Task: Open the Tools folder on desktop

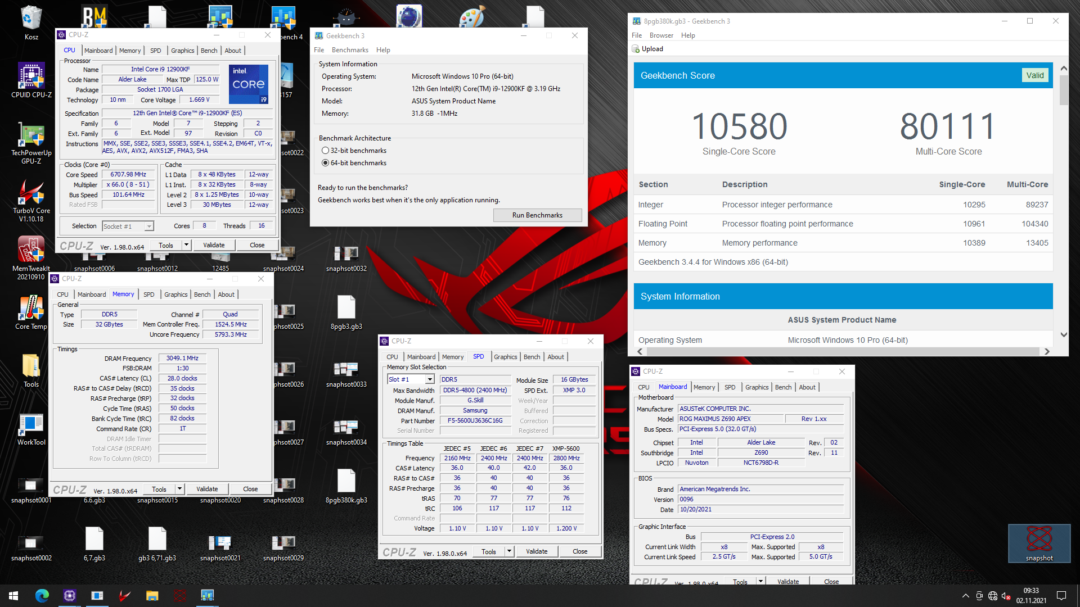Action: 31,371
